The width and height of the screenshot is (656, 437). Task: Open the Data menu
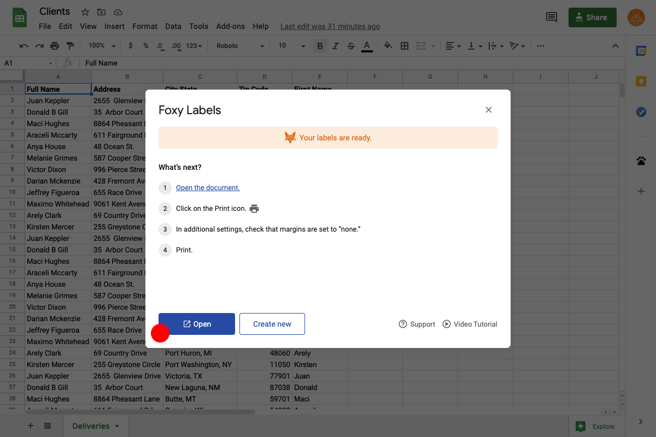(x=173, y=26)
